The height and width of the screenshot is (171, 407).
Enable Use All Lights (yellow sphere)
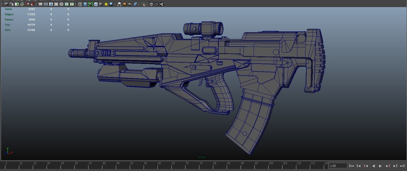tap(106, 4)
